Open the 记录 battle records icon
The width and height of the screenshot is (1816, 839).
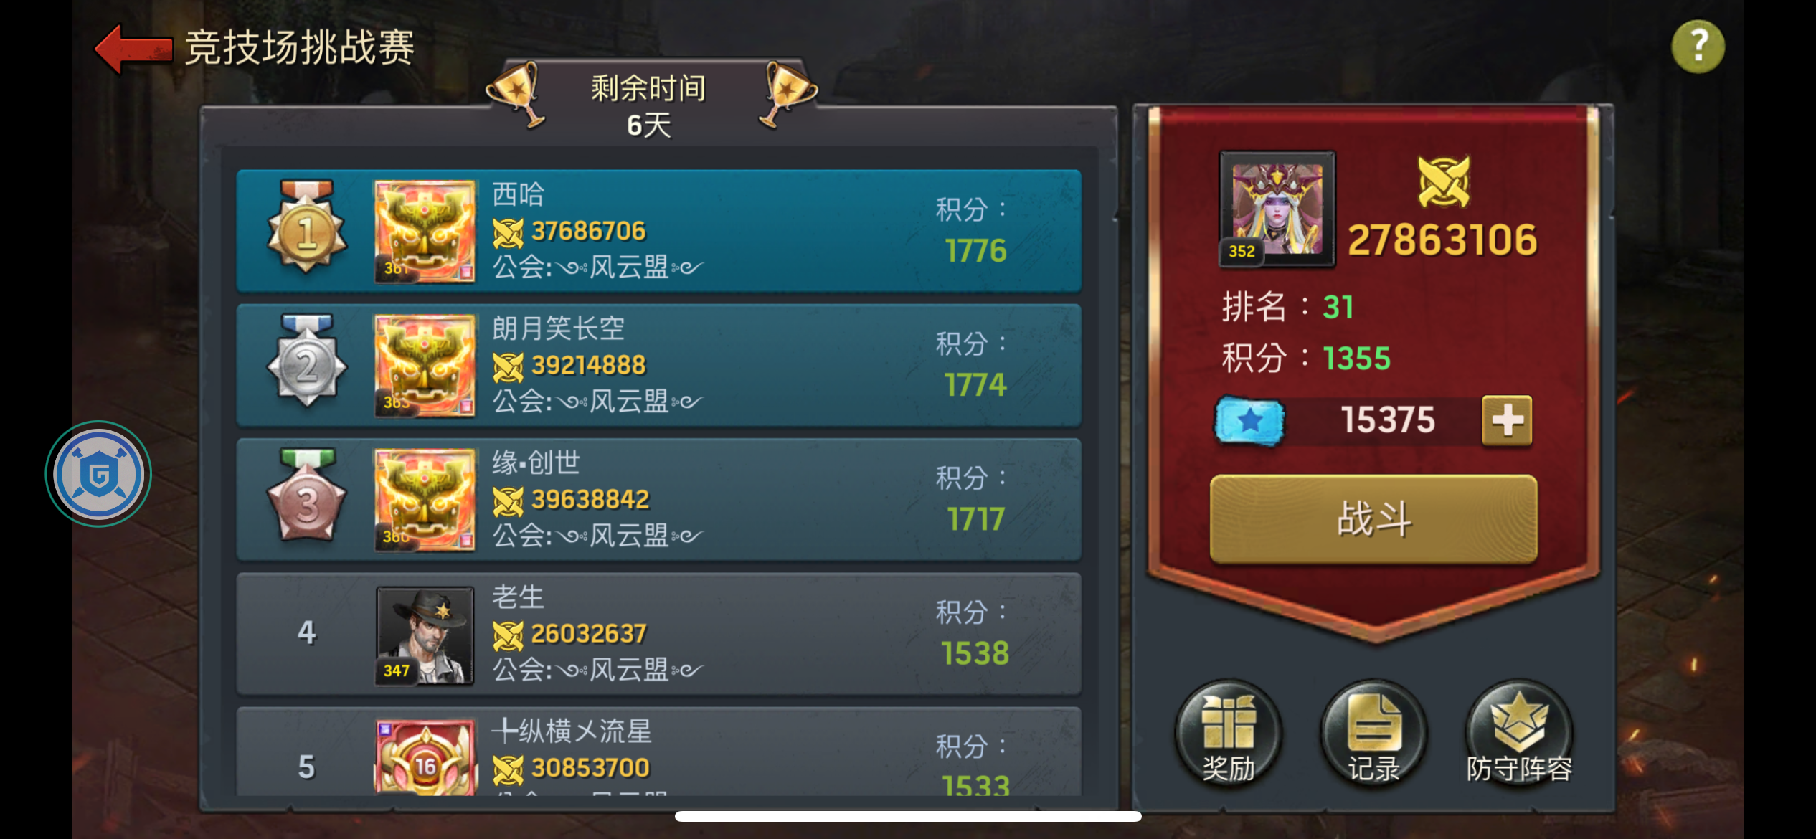(1373, 734)
